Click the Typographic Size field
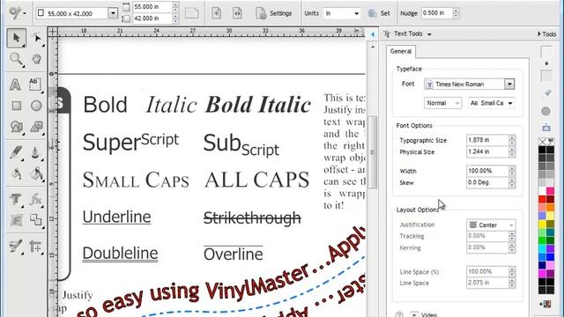The height and width of the screenshot is (317, 564). 487,140
